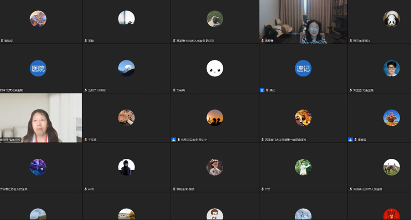Click muted mic icon in flower basket tile
The image size is (411, 220).
(356, 140)
